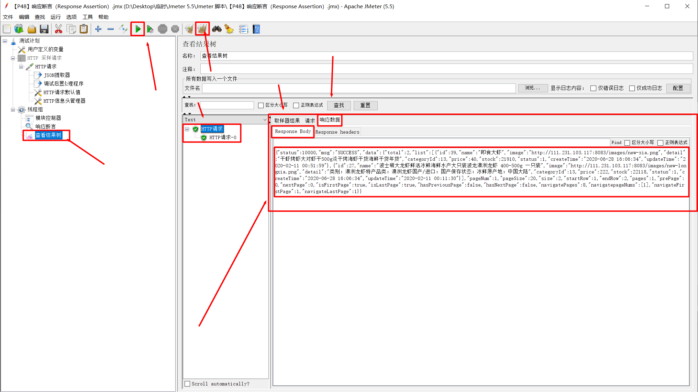The height and width of the screenshot is (392, 698).
Task: Click the 重置 reset button
Action: 365,105
